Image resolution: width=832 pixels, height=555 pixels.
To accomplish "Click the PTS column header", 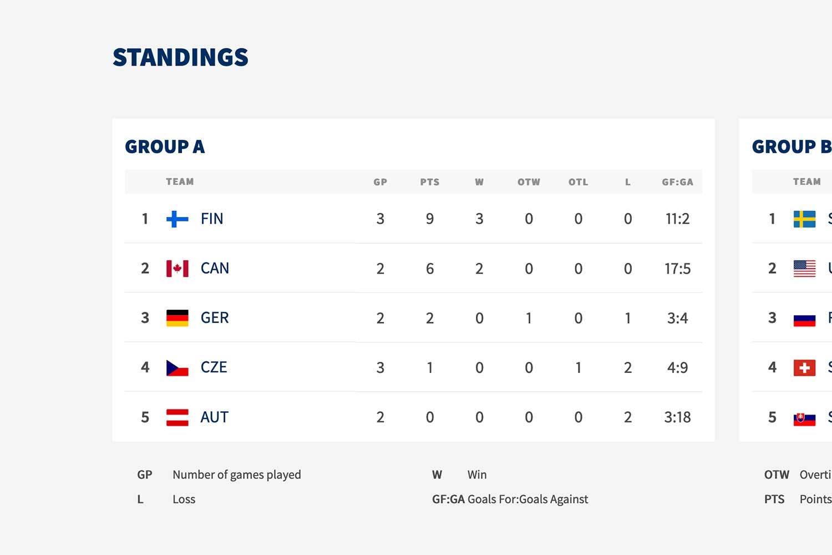I will 429,182.
